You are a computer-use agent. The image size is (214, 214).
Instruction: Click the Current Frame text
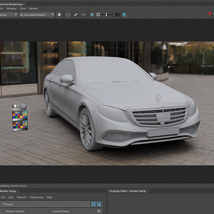(60, 211)
